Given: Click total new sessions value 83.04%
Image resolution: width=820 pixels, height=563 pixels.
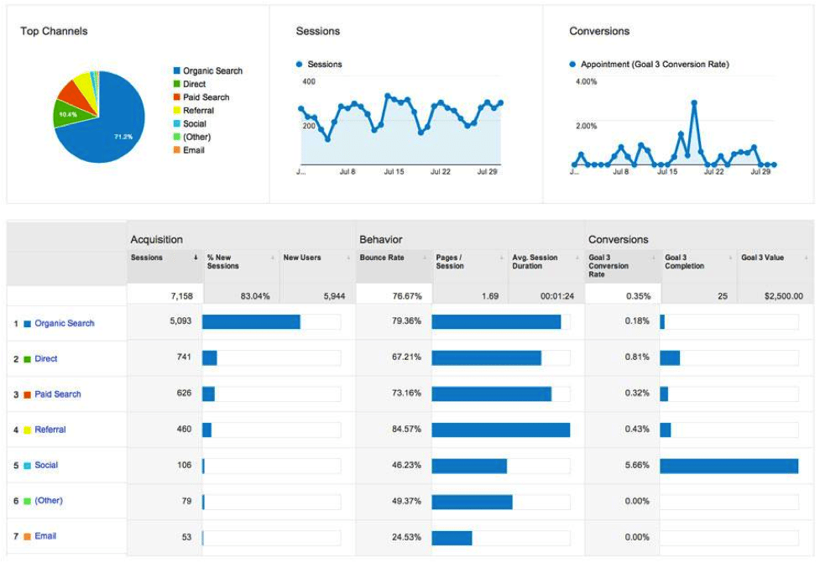Looking at the screenshot, I should [255, 296].
